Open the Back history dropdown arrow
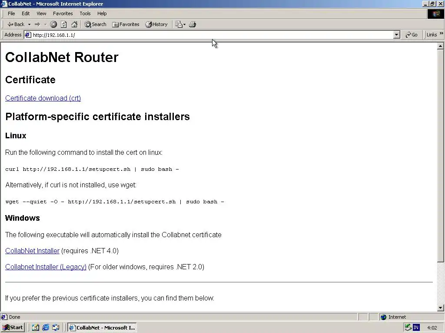 [29, 24]
